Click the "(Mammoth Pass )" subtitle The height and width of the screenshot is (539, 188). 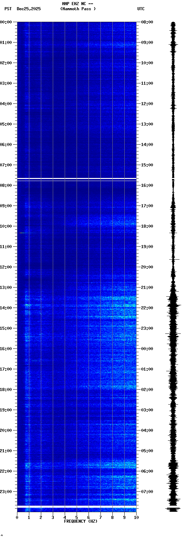click(x=78, y=9)
